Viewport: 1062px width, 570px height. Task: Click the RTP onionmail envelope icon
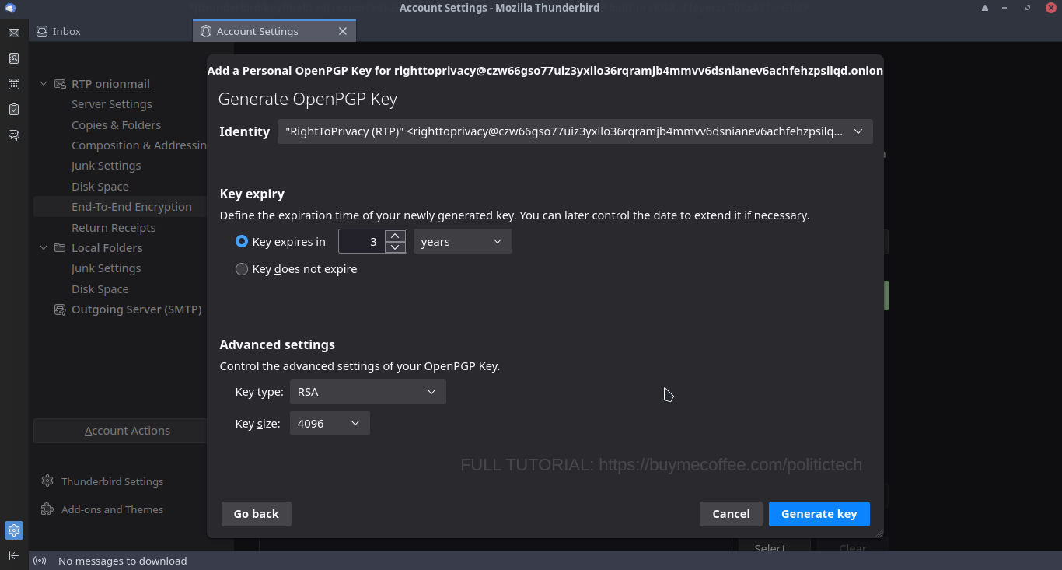pyautogui.click(x=60, y=84)
